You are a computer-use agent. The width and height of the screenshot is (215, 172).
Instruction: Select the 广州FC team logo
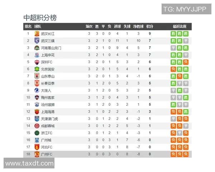pyautogui.click(x=37, y=154)
